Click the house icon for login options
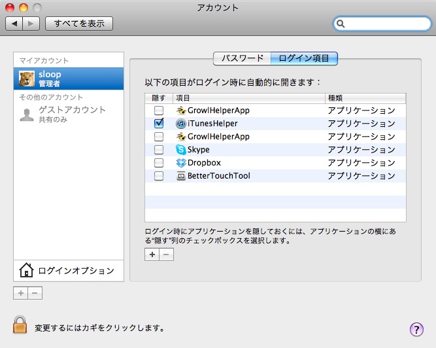 tap(26, 270)
